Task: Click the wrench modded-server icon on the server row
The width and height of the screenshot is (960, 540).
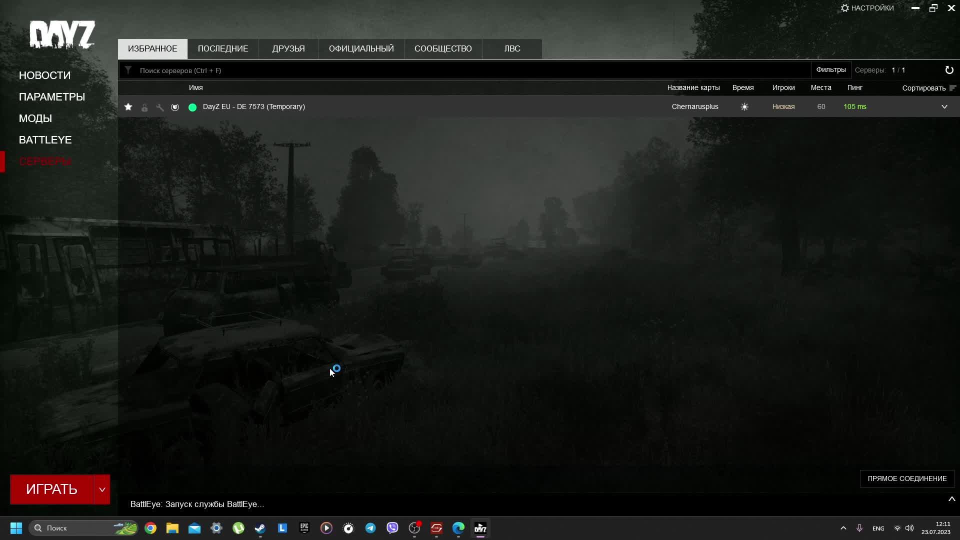Action: click(x=159, y=106)
